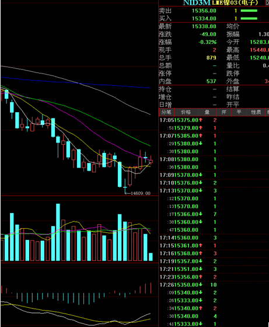The width and height of the screenshot is (269, 327).
Task: Select the 量 column header
Action: click(x=207, y=112)
